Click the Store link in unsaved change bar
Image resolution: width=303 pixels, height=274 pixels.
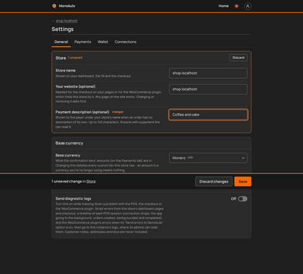(x=91, y=181)
